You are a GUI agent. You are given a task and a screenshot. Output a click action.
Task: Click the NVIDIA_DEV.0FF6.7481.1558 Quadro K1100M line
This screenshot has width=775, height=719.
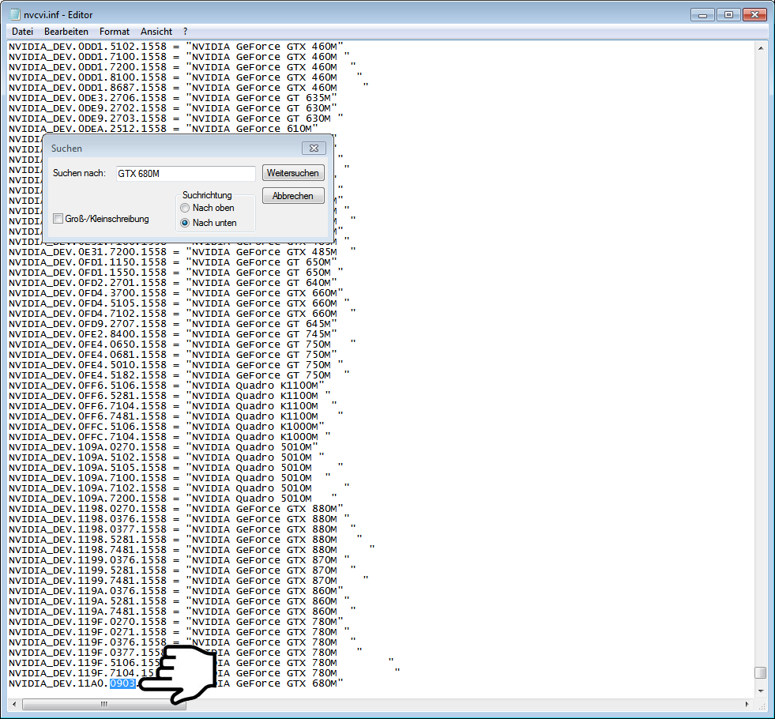(x=176, y=416)
